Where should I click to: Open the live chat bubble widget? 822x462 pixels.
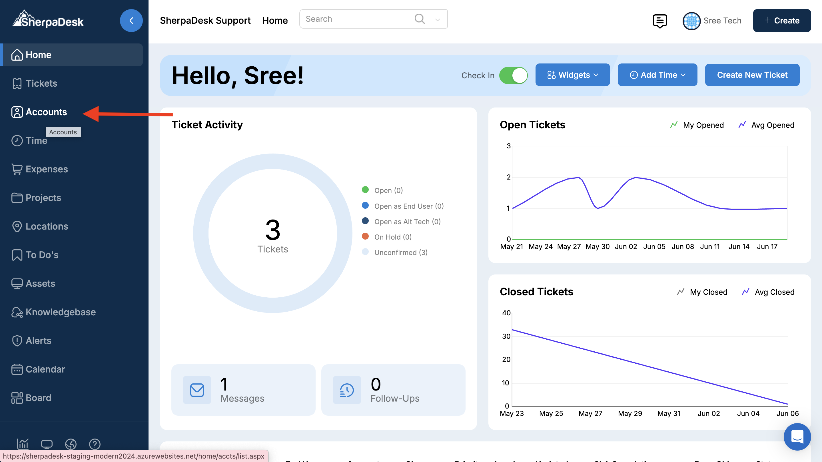[x=797, y=437]
